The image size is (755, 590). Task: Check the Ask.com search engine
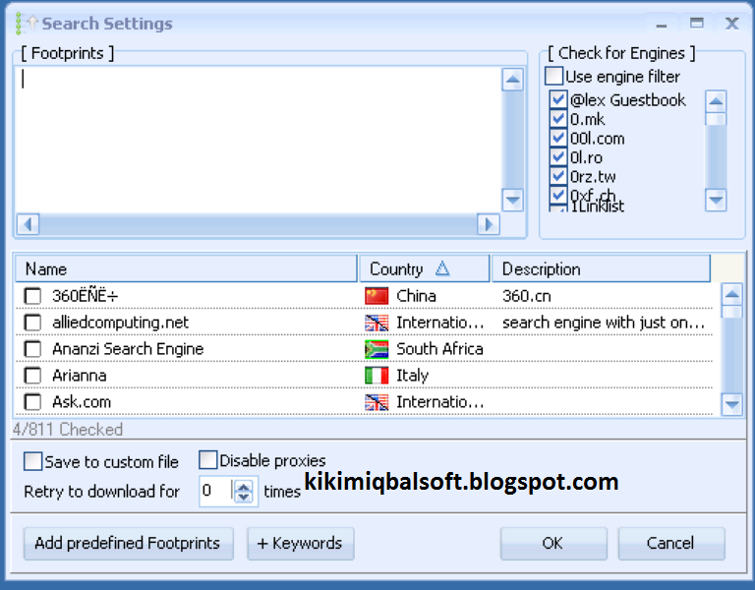click(32, 401)
